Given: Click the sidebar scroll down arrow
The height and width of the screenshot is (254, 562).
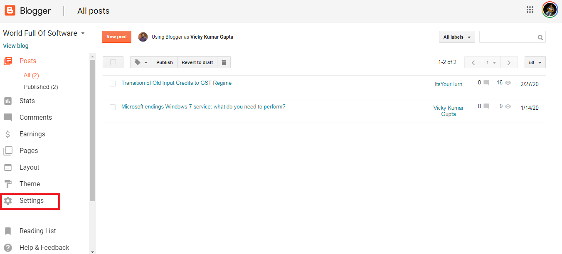Looking at the screenshot, I should point(92,251).
